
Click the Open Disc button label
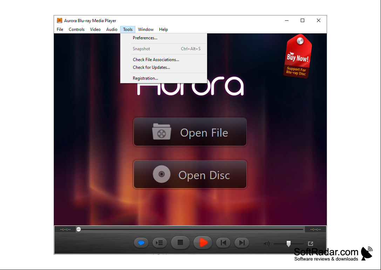click(204, 175)
